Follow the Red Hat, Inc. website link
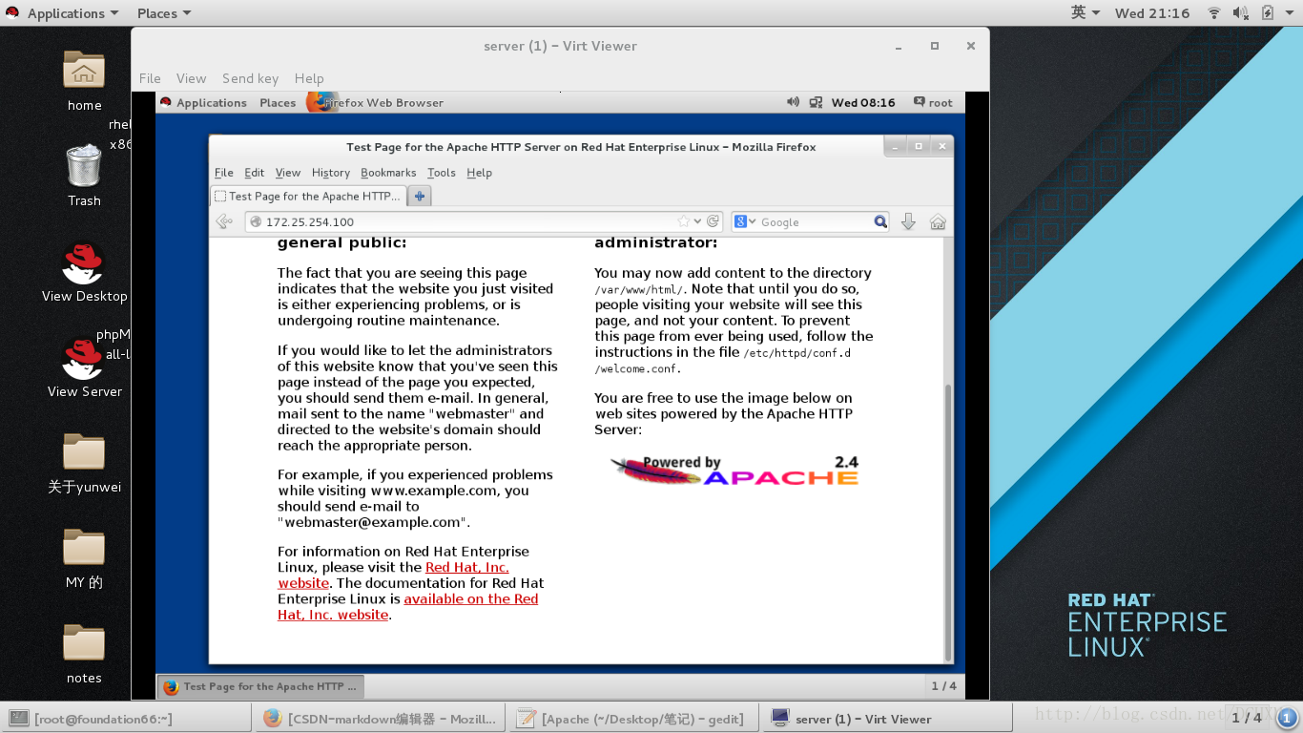 (x=467, y=567)
